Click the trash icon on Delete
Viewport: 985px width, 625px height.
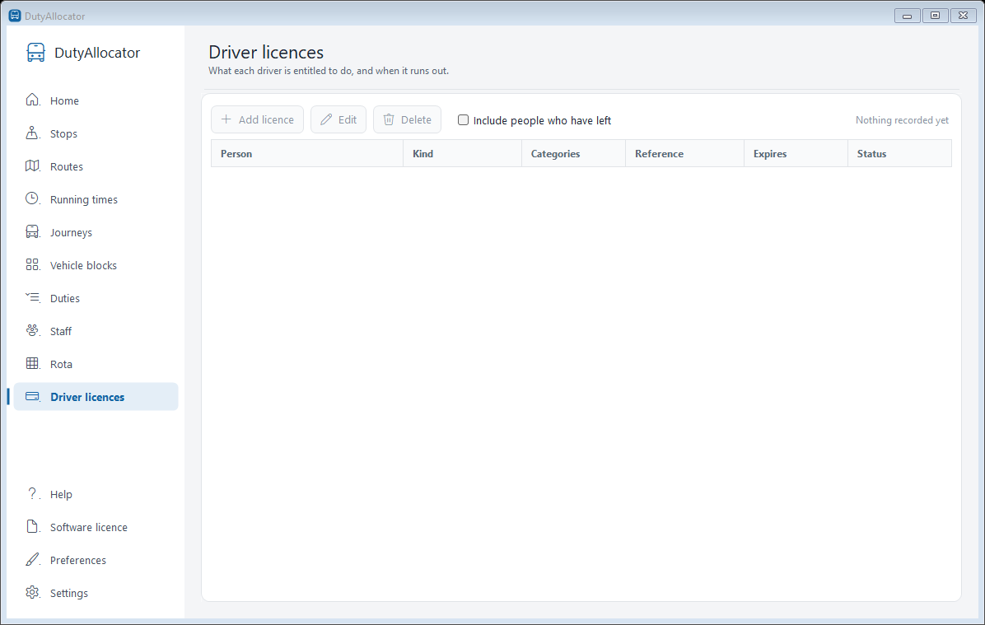389,119
